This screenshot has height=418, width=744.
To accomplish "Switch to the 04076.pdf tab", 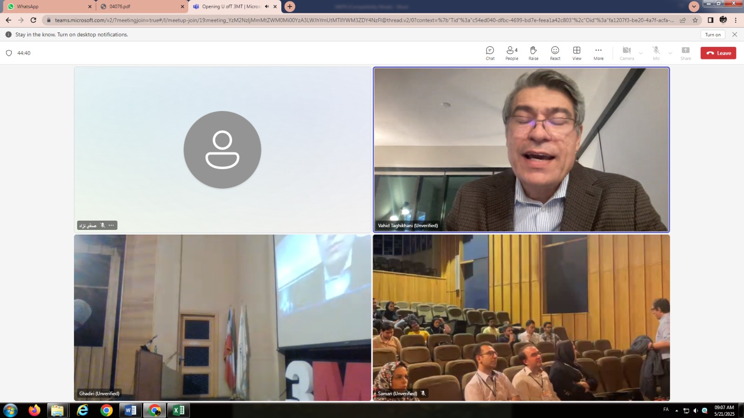I will coord(139,7).
